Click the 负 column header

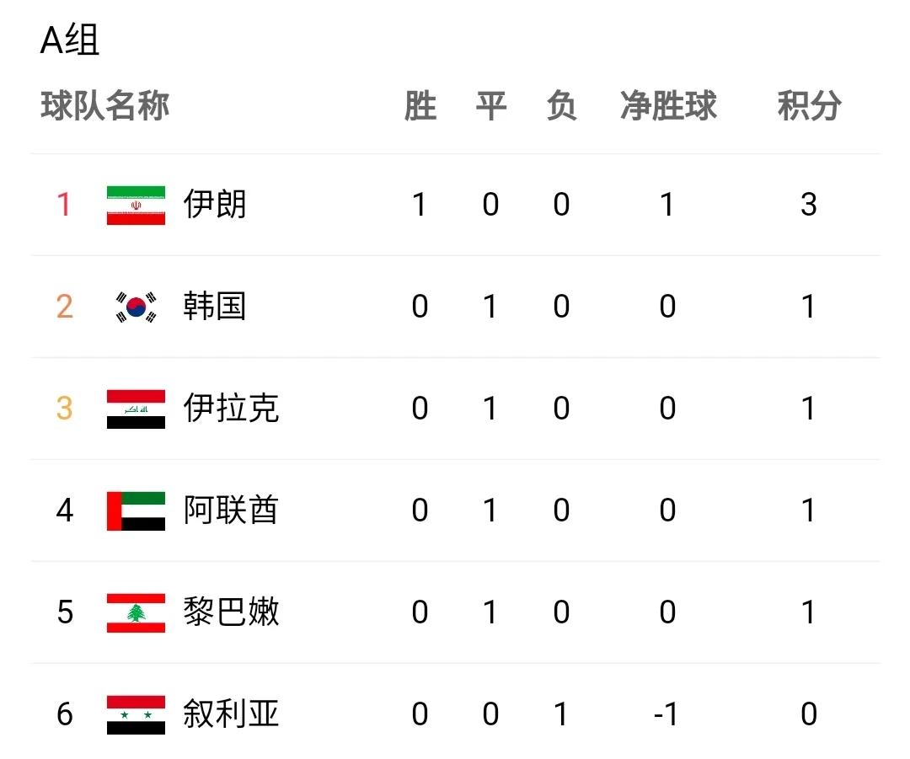pos(561,106)
